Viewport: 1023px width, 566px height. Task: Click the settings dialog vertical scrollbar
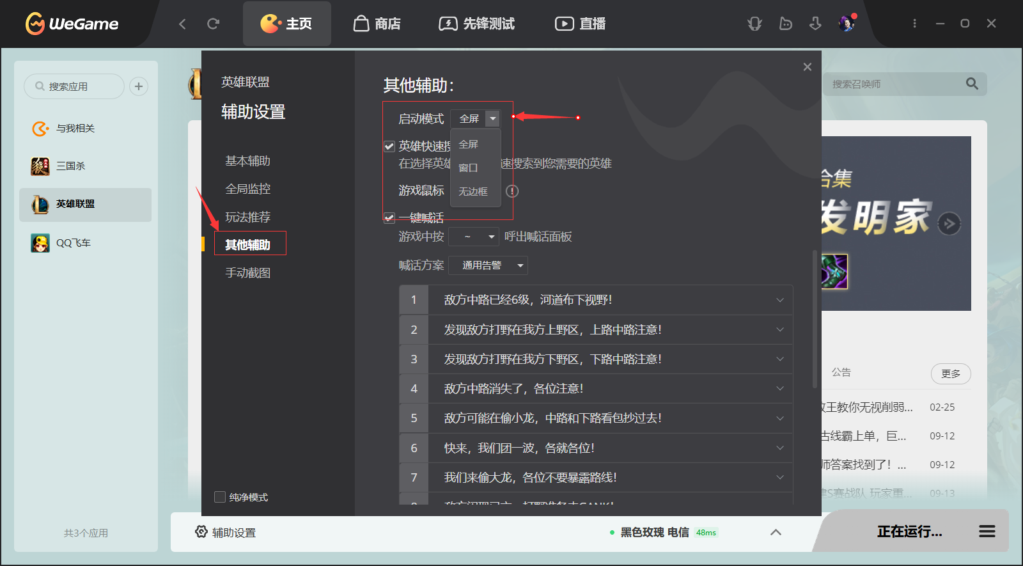coord(815,318)
